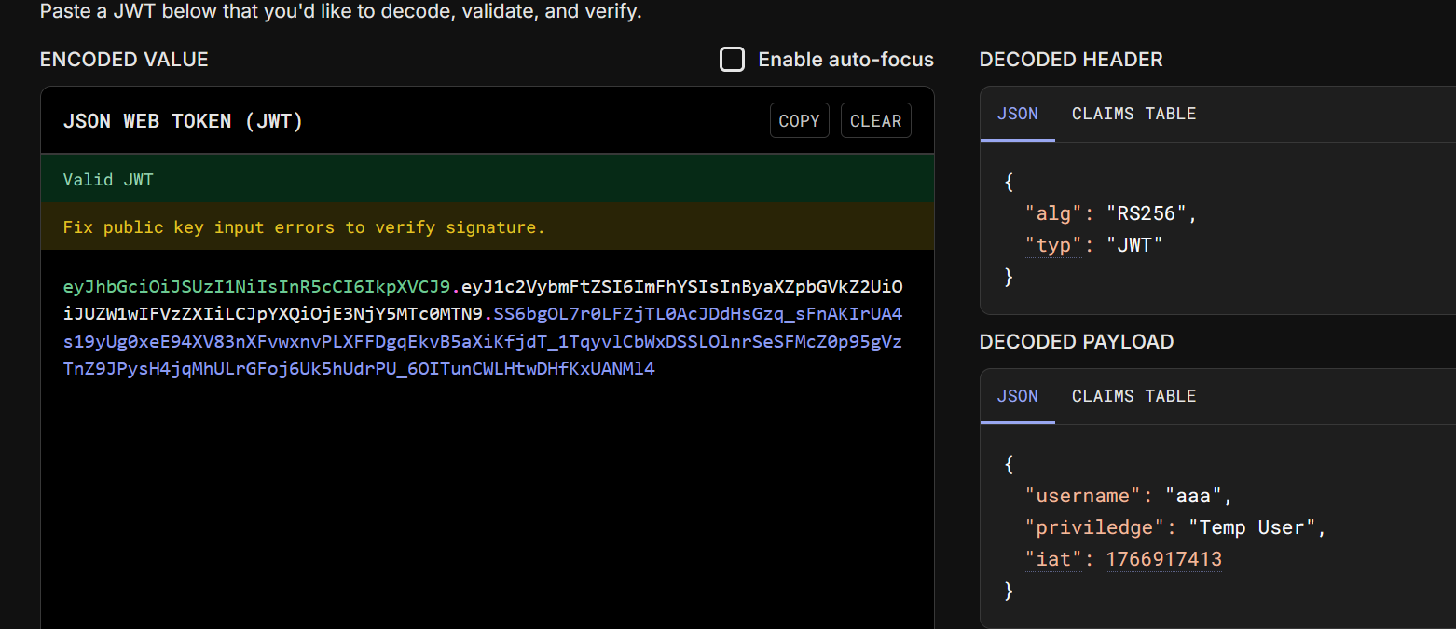Click the "priviledge" key in decoded payload
The width and height of the screenshot is (1456, 629).
(x=1095, y=527)
